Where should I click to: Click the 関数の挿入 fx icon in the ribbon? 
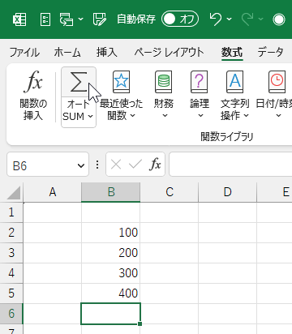[x=33, y=82]
